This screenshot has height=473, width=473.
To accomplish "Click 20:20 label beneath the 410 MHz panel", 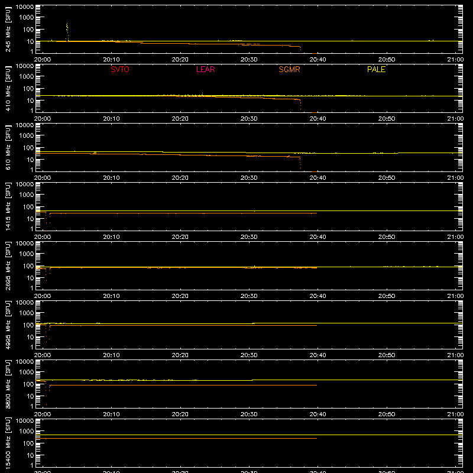I will point(180,119).
